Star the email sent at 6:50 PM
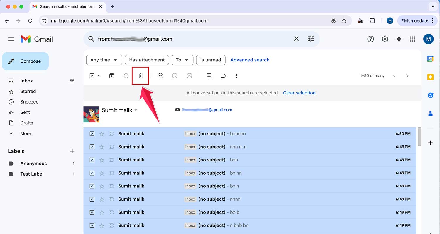The image size is (440, 234). [101, 133]
